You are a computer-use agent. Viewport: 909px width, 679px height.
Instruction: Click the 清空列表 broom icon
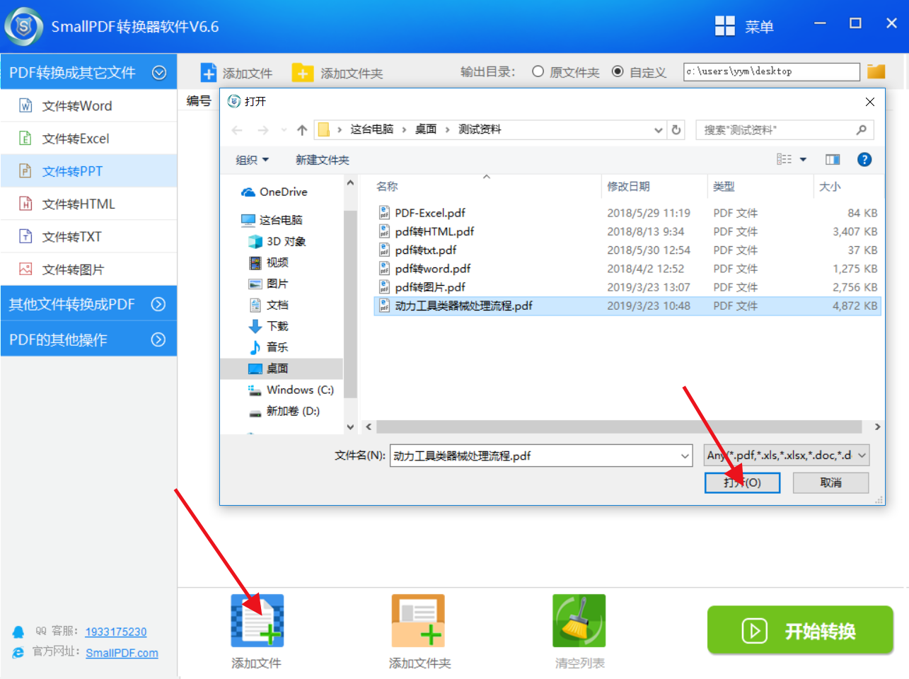pos(579,620)
